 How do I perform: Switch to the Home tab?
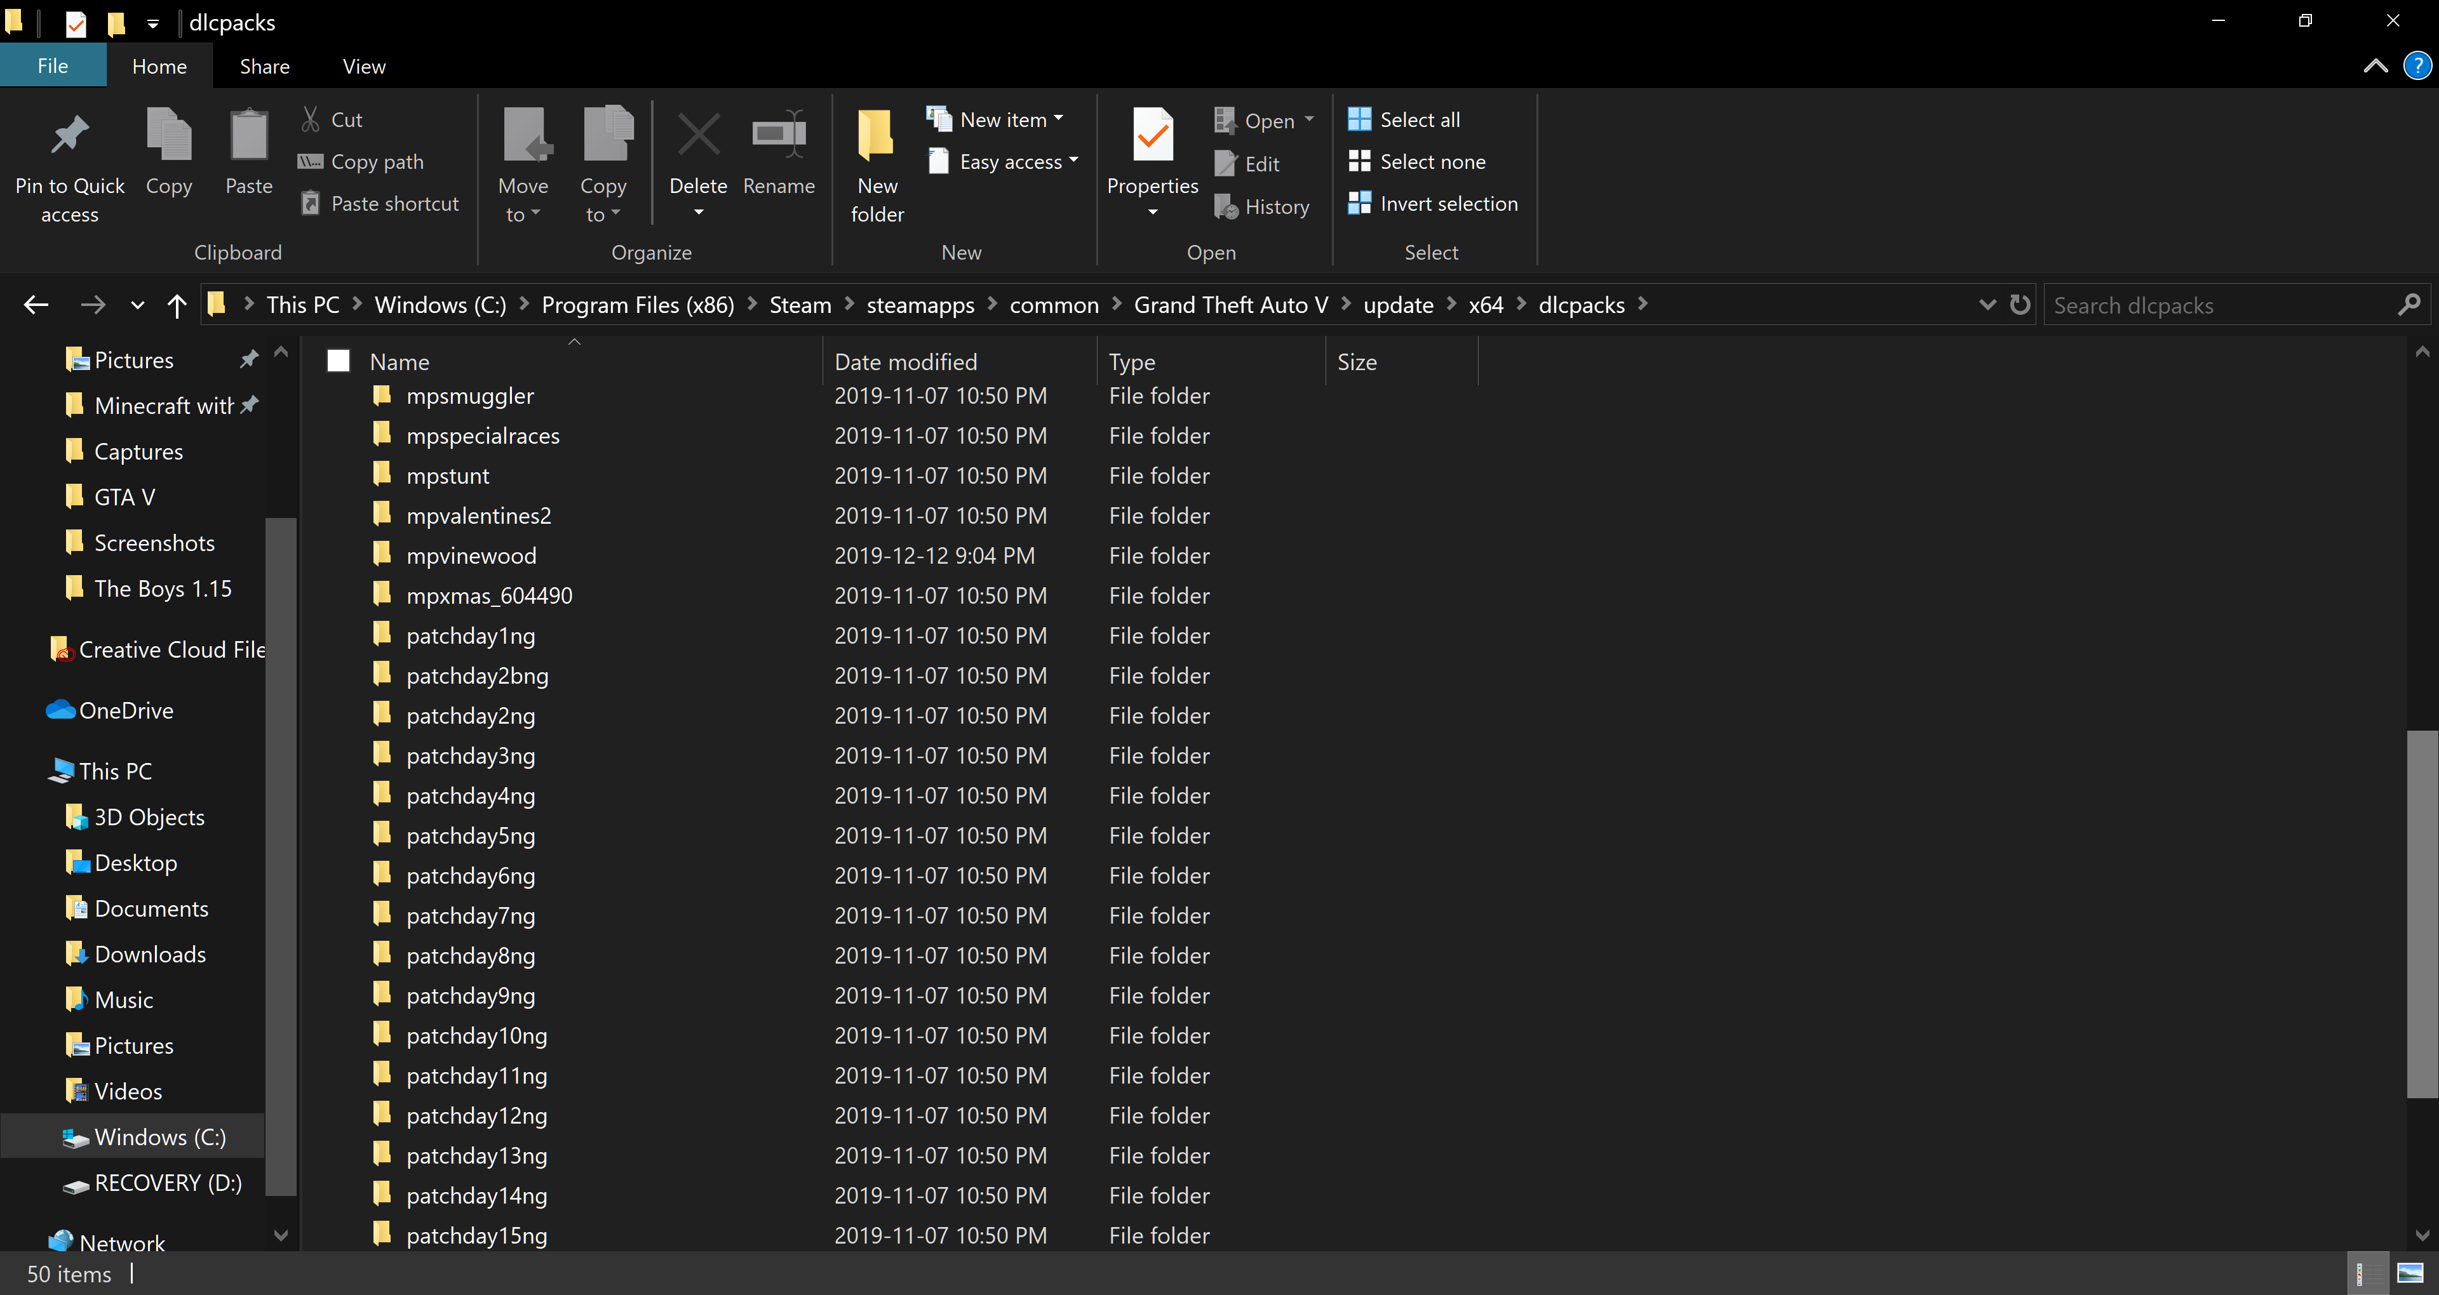(159, 66)
